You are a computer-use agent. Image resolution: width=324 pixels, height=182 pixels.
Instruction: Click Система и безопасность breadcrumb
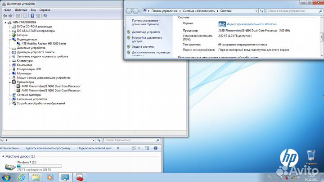point(199,11)
